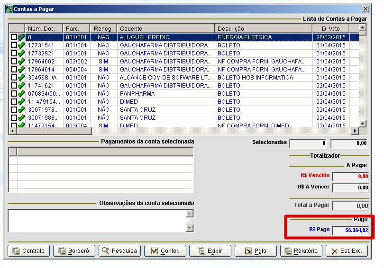The image size is (384, 268).
Task: Click the green checkmark icon for document 11741621
Action: [x=21, y=86]
